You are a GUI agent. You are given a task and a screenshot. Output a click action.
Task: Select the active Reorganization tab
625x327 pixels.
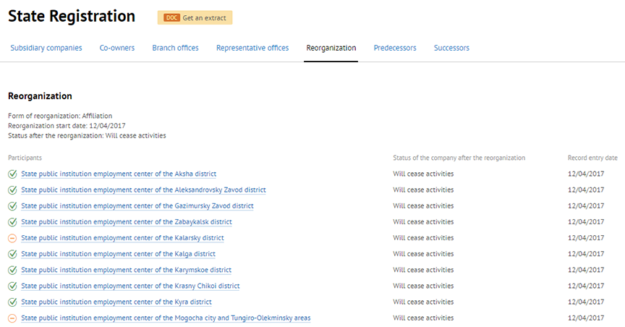tap(331, 48)
